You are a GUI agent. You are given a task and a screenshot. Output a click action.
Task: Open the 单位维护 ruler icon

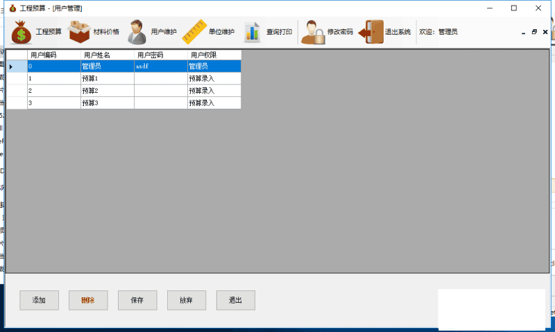click(x=194, y=32)
